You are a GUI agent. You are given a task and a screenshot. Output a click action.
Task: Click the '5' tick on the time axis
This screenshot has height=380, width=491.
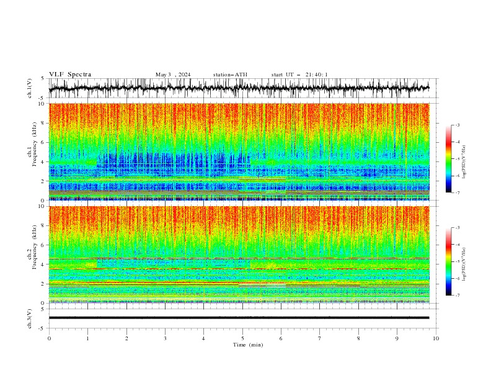click(x=242, y=338)
